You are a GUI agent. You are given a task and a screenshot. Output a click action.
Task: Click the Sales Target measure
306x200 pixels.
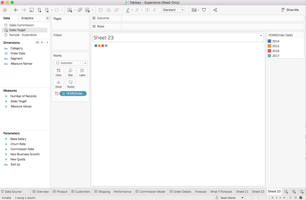pyautogui.click(x=19, y=101)
